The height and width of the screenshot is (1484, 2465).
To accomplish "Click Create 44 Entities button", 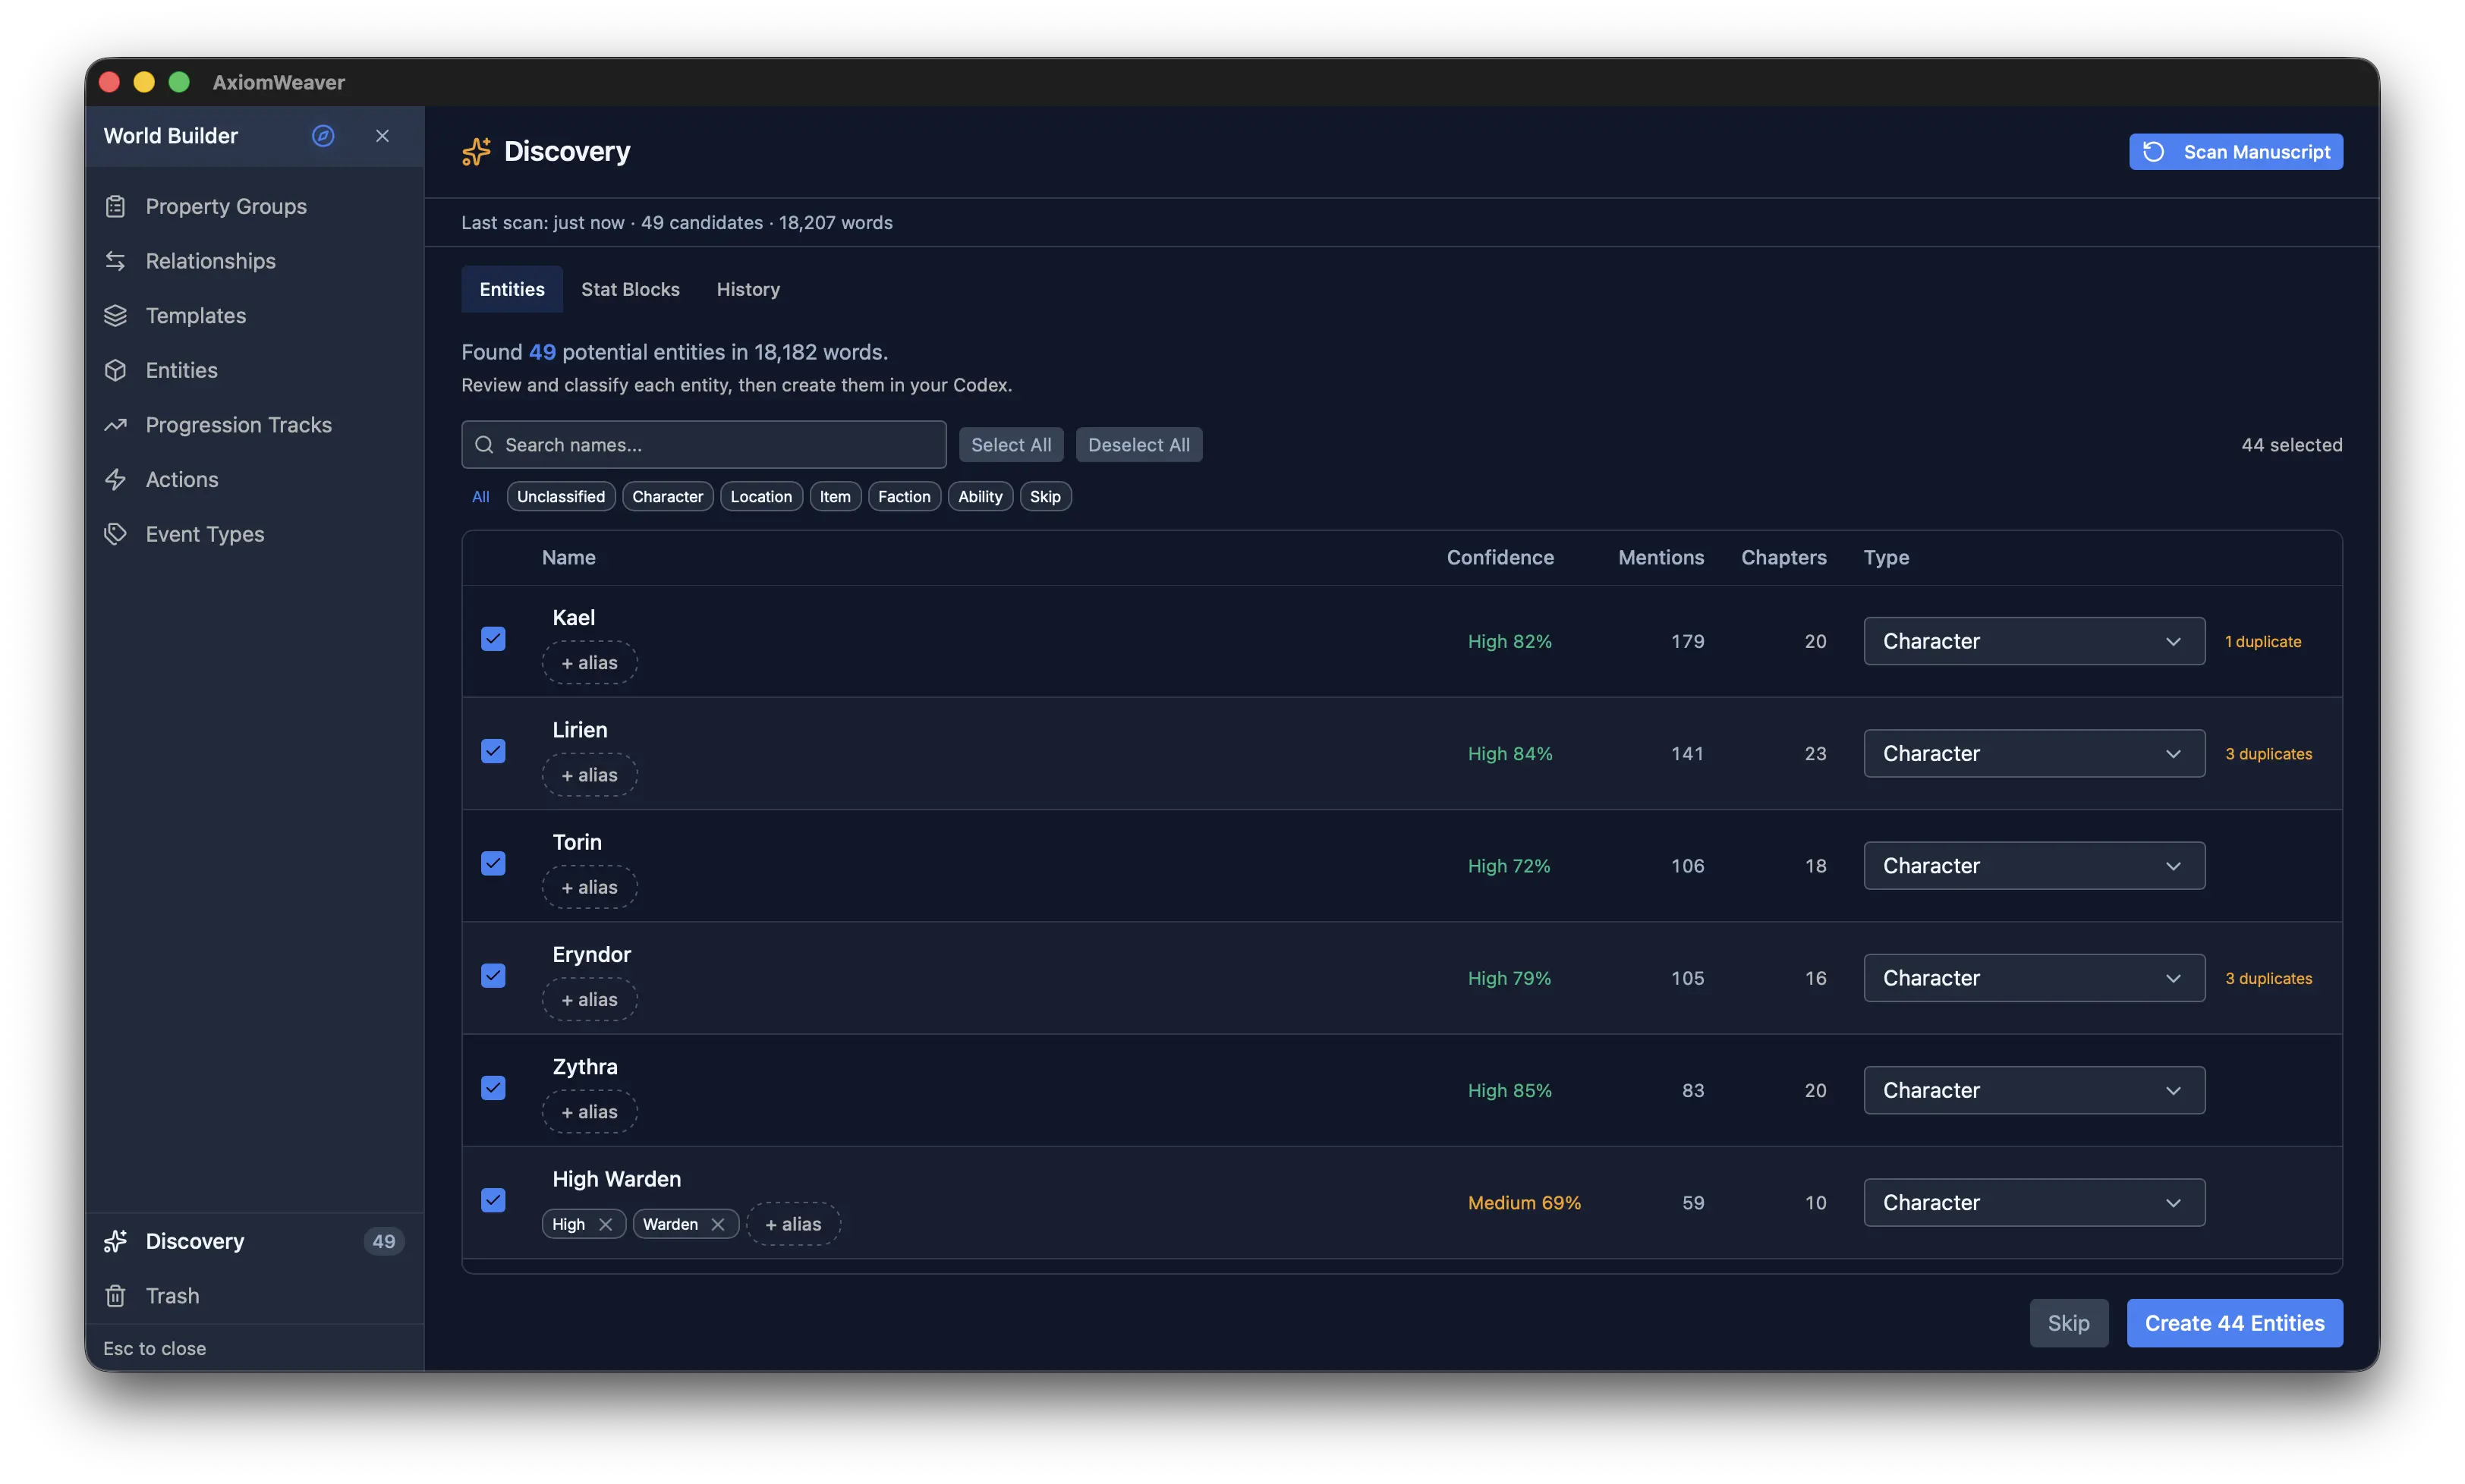I will [2233, 1323].
